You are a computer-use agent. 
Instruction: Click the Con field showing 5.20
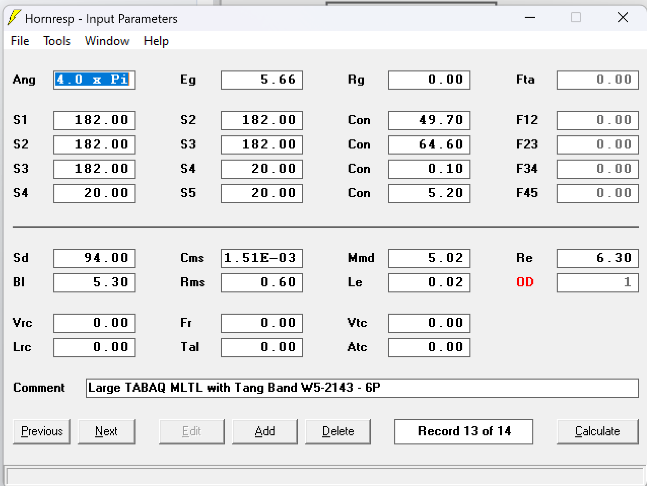(429, 193)
